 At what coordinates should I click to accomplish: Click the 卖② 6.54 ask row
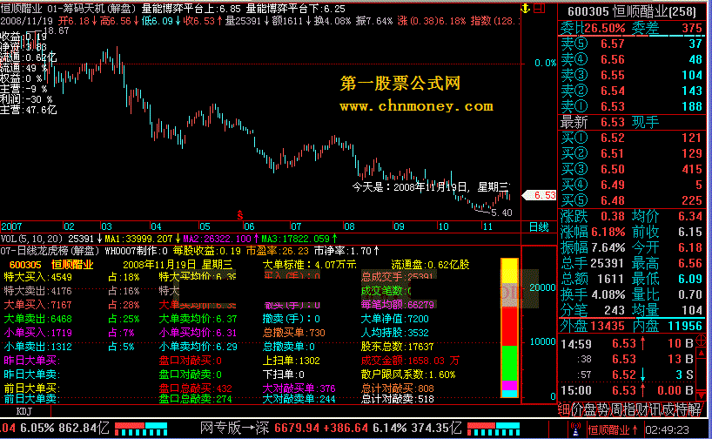click(x=632, y=91)
